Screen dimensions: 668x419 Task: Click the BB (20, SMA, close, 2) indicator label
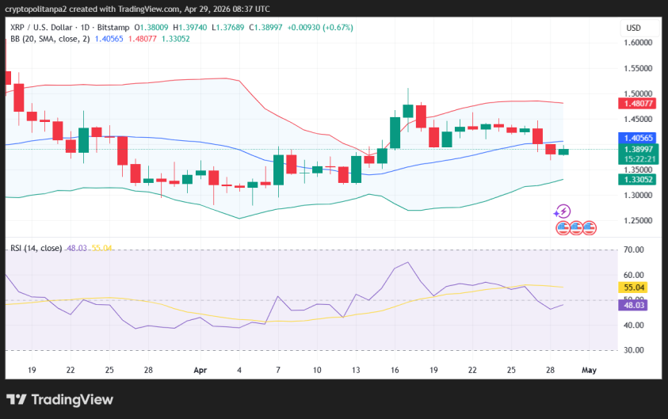click(50, 38)
